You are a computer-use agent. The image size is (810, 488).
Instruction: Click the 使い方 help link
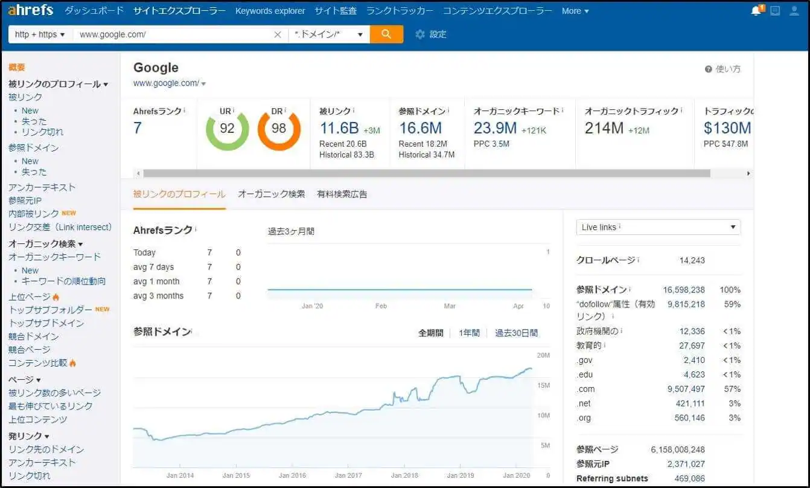(728, 69)
